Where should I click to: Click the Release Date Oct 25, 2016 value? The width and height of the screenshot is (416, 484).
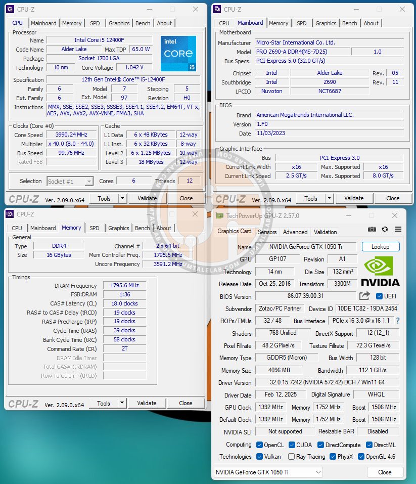(x=274, y=283)
